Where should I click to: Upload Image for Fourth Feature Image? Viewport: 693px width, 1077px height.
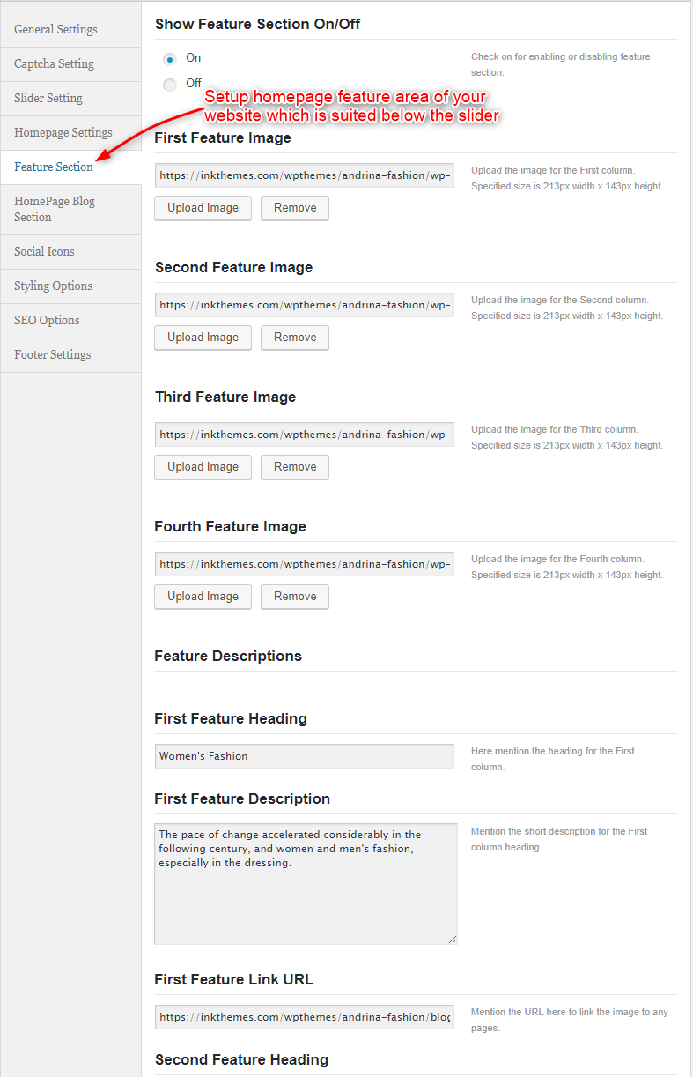[203, 597]
